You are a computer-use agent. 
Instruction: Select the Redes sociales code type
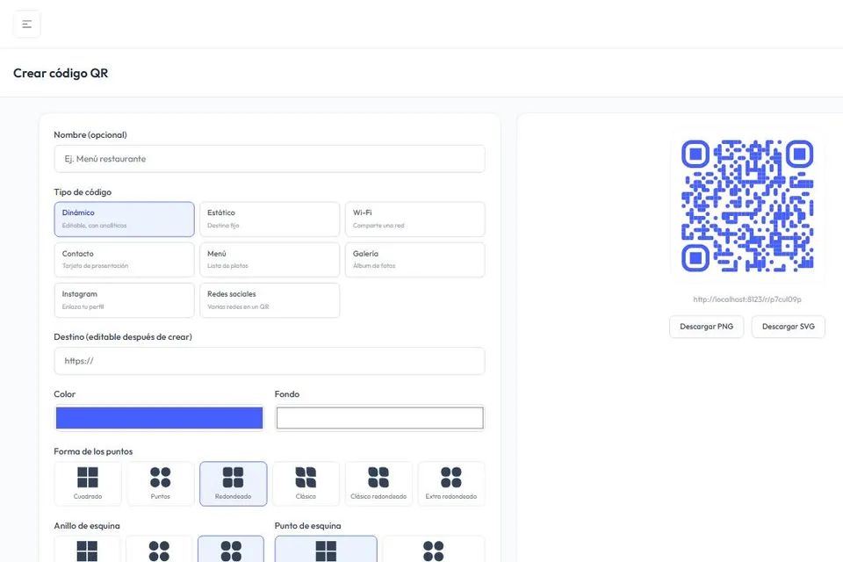270,300
